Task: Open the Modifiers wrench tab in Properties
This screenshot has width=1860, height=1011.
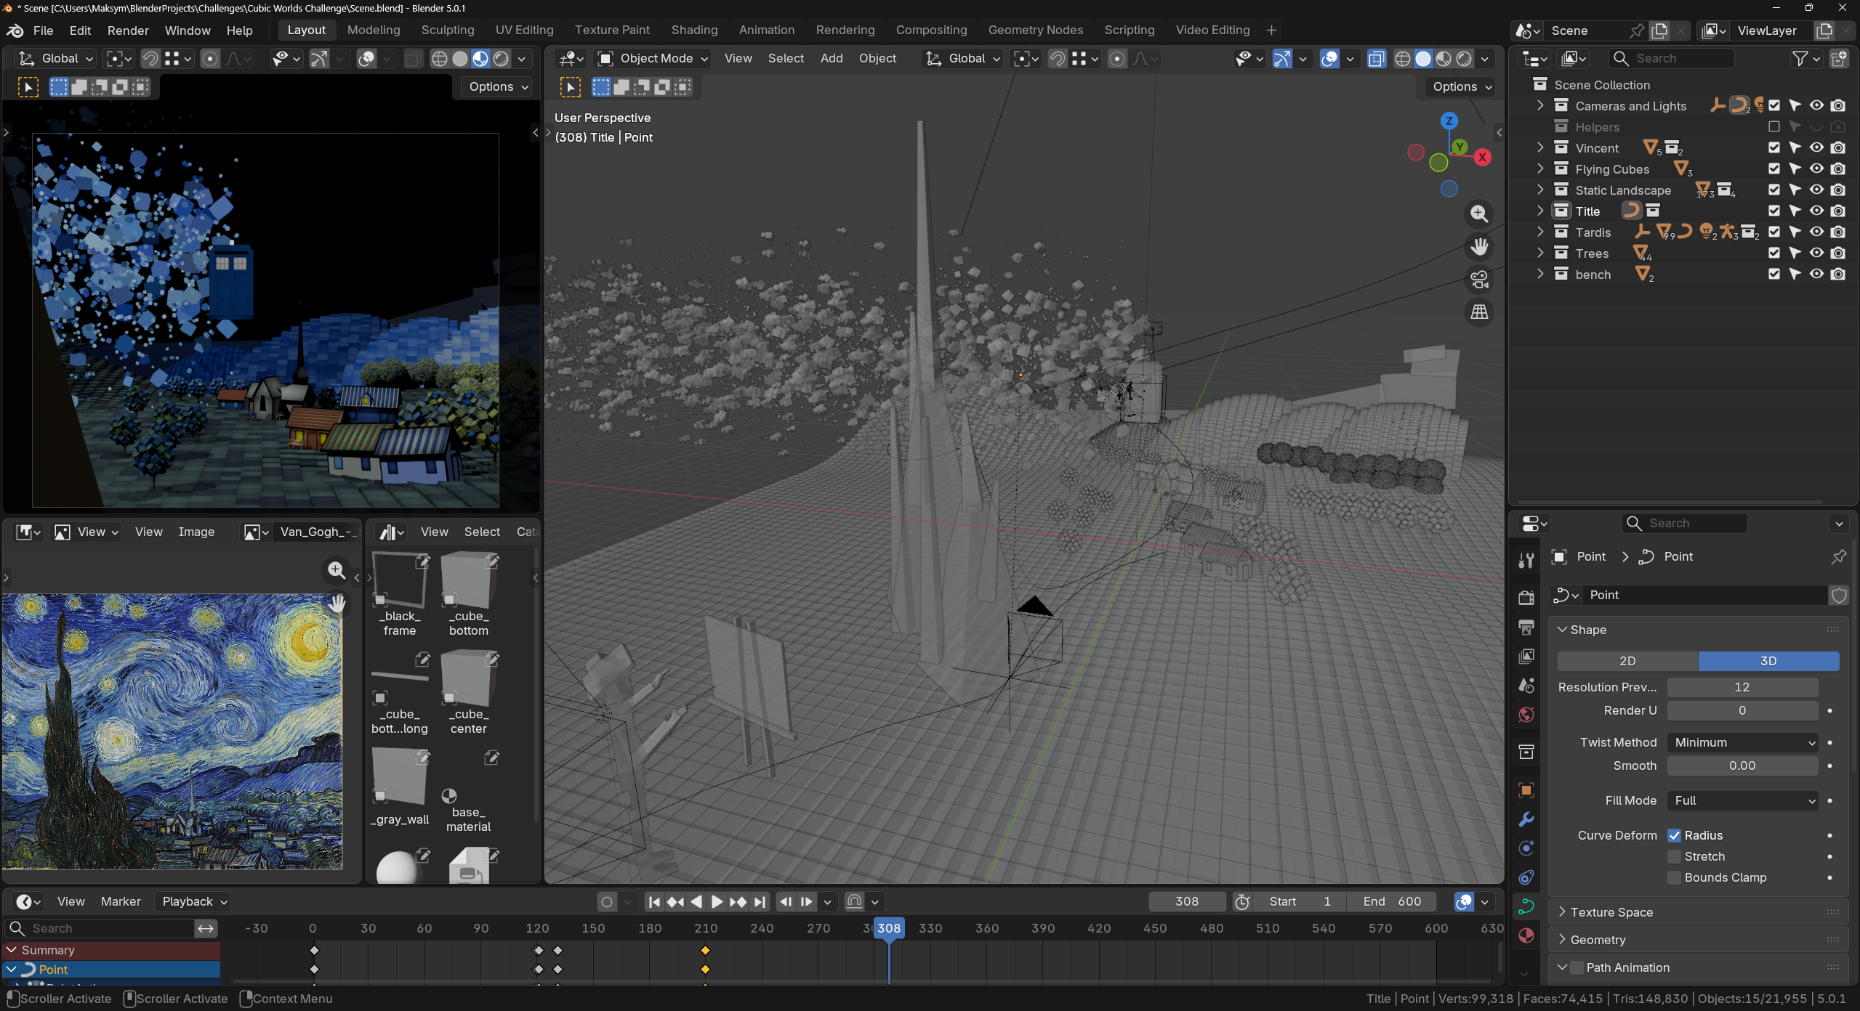Action: 1526,819
